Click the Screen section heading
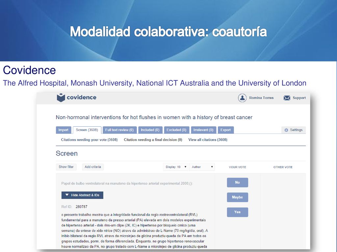 point(66,154)
